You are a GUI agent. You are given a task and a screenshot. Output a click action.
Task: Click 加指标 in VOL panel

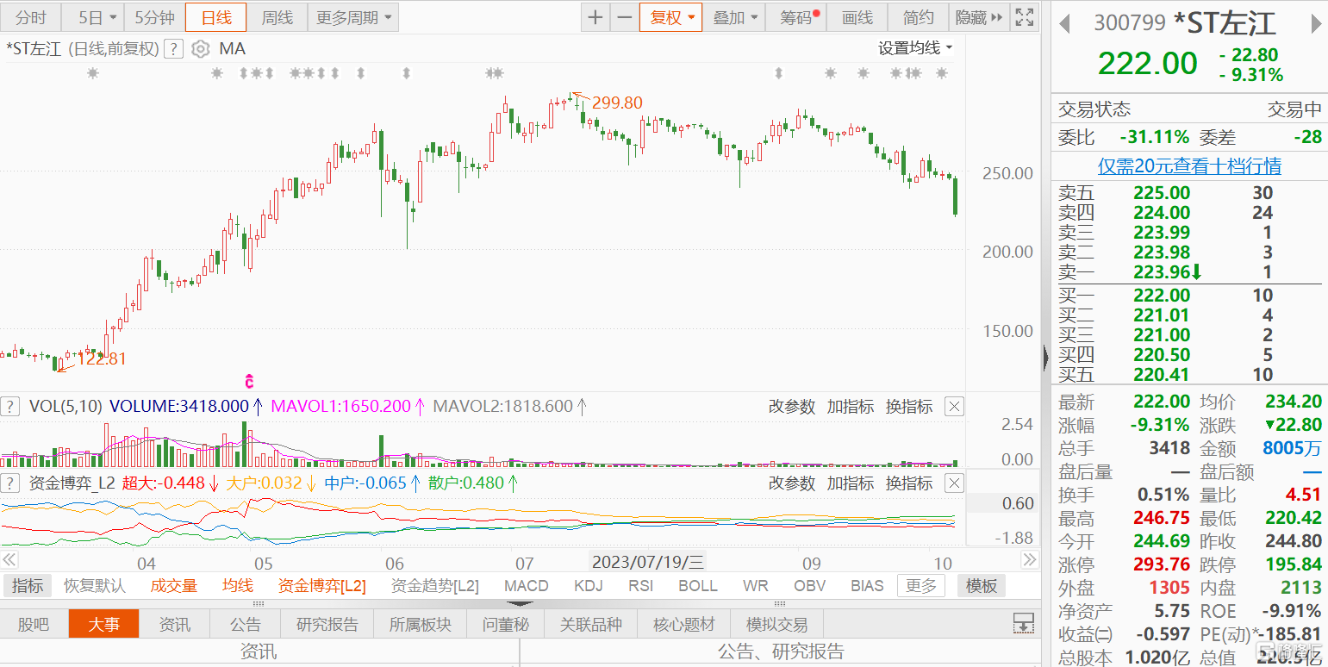(x=850, y=407)
